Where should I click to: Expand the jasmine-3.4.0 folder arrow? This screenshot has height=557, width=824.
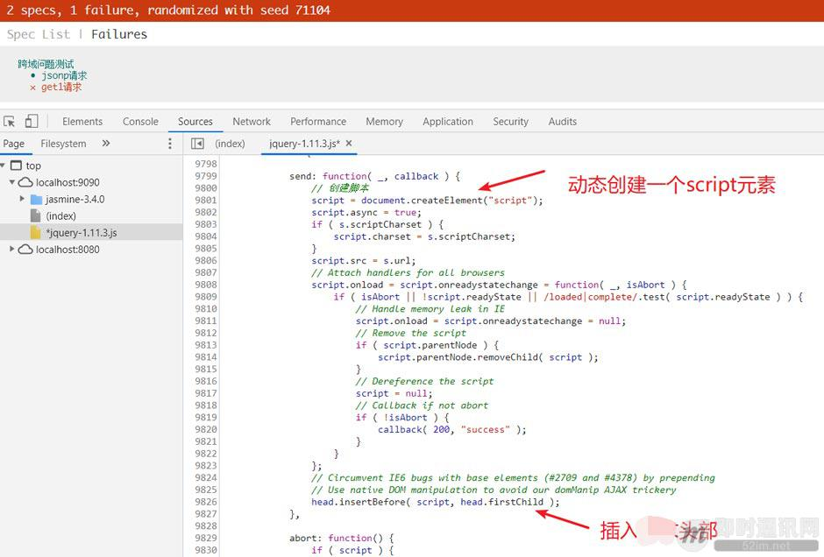(22, 199)
